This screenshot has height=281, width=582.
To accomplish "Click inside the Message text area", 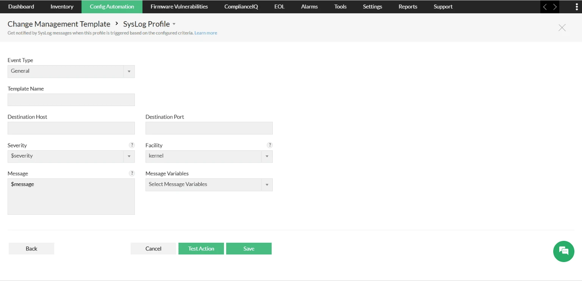I will [71, 197].
